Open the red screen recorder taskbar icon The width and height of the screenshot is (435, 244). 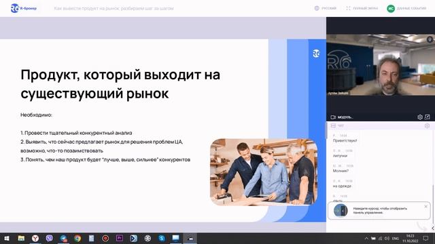tap(105, 238)
